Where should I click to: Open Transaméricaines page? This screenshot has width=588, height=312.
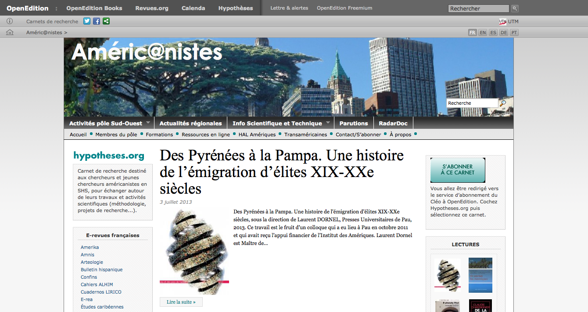tap(306, 135)
